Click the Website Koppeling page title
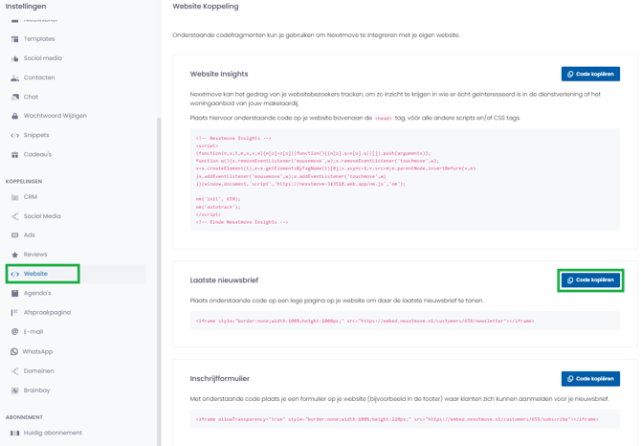 coord(206,6)
